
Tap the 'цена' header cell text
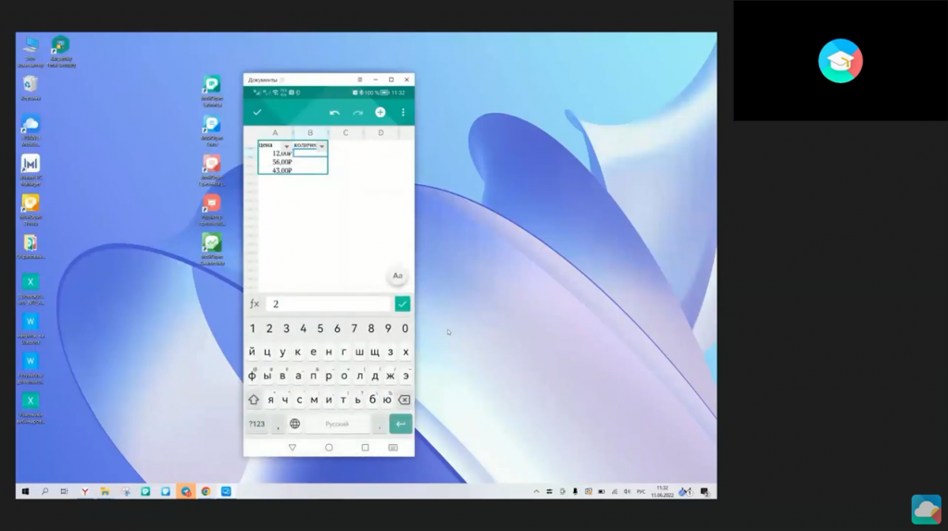click(266, 145)
